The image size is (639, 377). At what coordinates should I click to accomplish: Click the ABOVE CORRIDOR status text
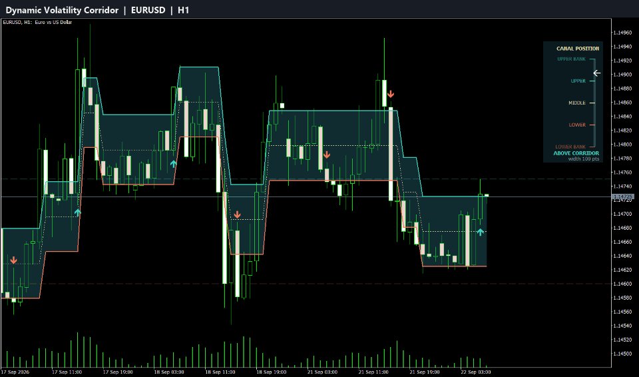click(576, 153)
